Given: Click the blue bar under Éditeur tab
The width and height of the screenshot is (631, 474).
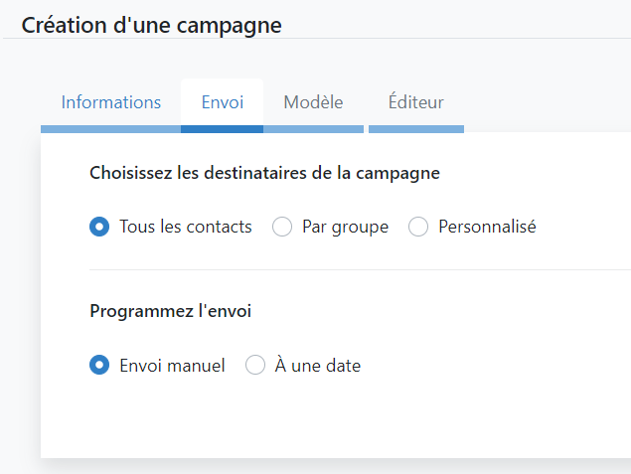Looking at the screenshot, I should pyautogui.click(x=416, y=129).
